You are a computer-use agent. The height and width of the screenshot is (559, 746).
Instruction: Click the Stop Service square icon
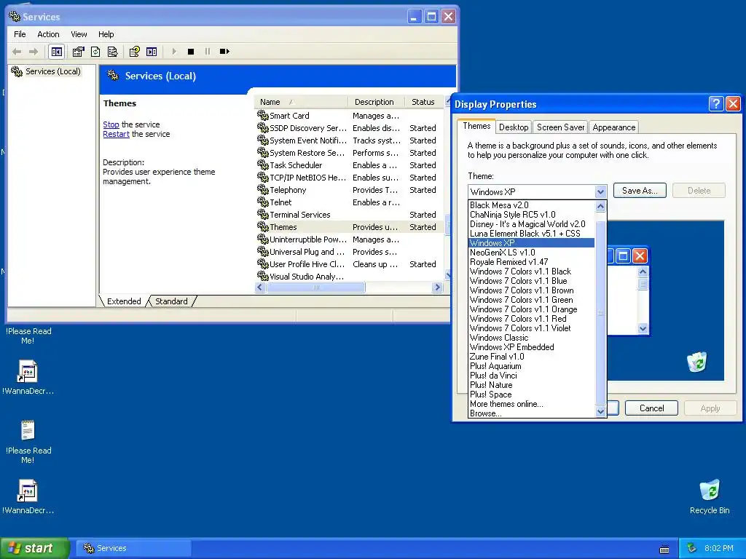point(191,52)
